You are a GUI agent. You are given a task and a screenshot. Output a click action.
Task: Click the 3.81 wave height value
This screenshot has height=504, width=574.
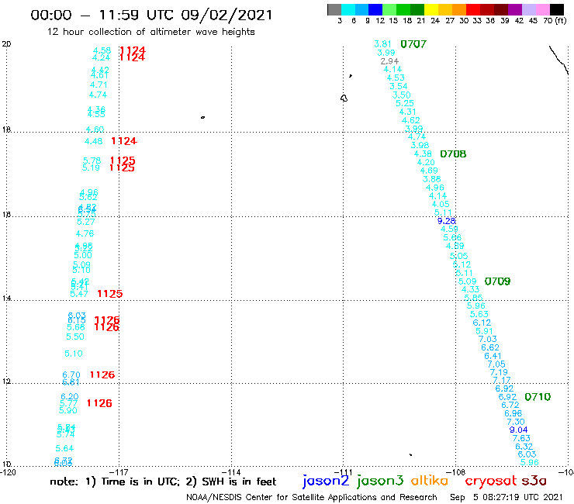pyautogui.click(x=382, y=44)
